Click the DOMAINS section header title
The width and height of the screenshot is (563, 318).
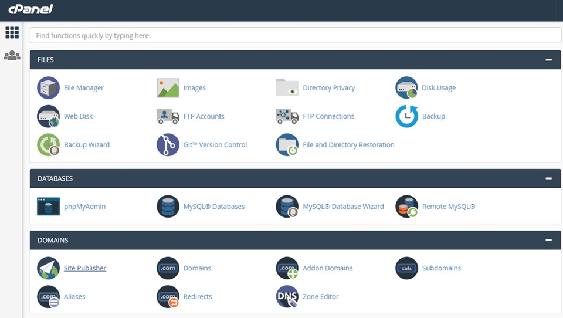point(53,240)
